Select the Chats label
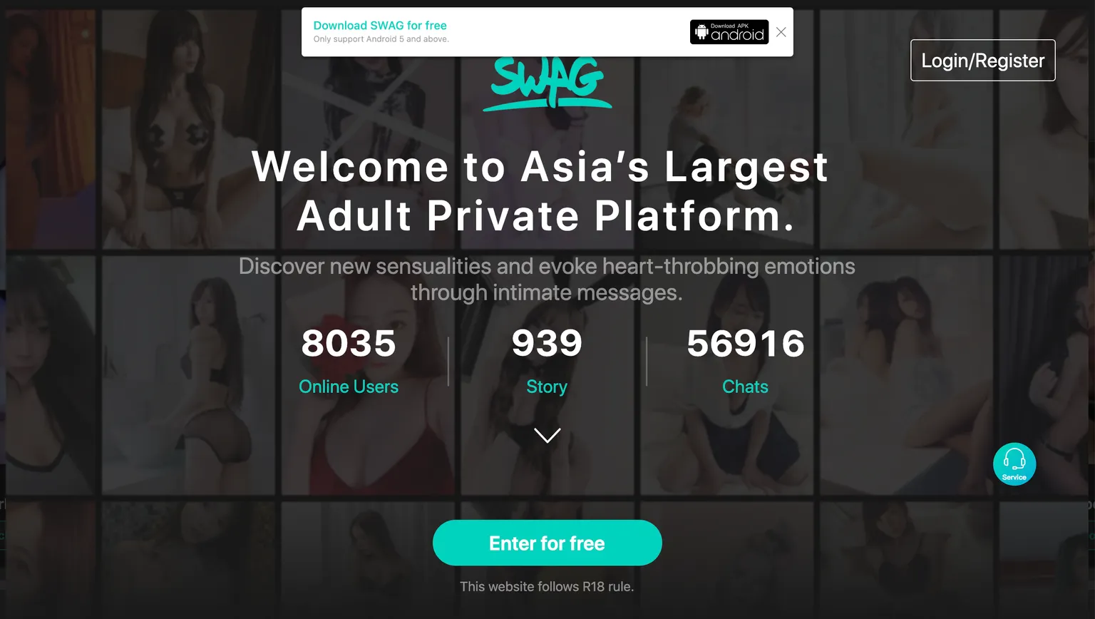1095x619 pixels. [745, 387]
